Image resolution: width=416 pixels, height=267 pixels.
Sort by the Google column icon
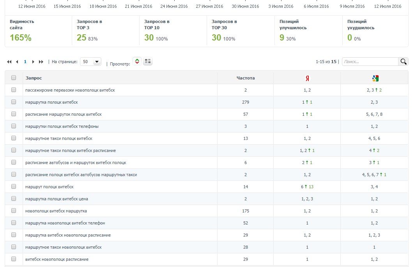point(375,78)
